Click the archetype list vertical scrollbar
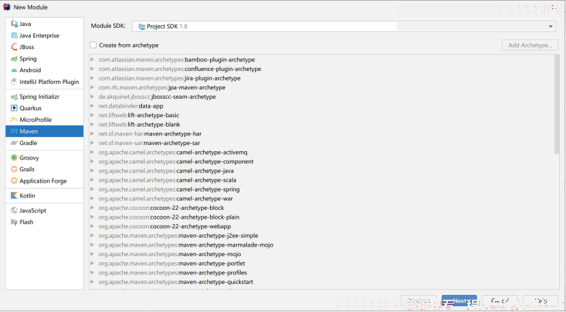 556,104
